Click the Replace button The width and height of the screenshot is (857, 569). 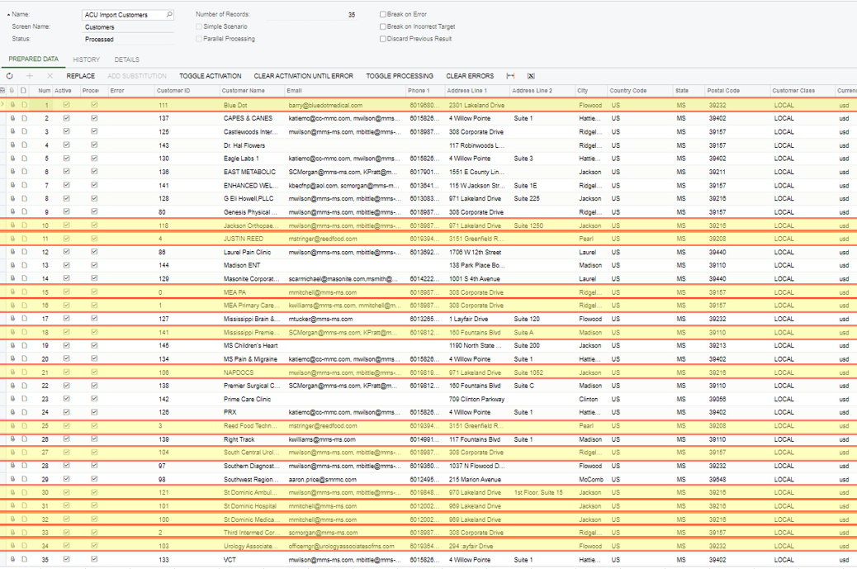[x=80, y=76]
